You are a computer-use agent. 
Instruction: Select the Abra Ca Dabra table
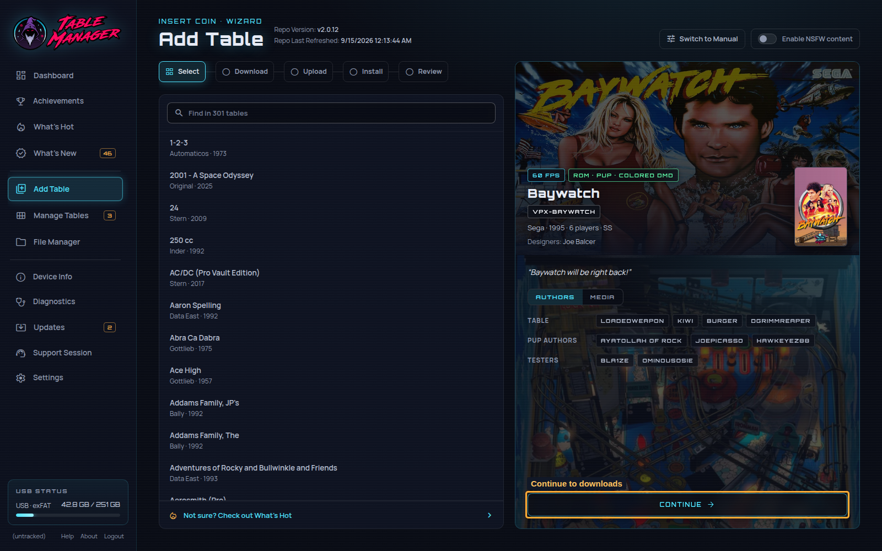click(x=331, y=343)
